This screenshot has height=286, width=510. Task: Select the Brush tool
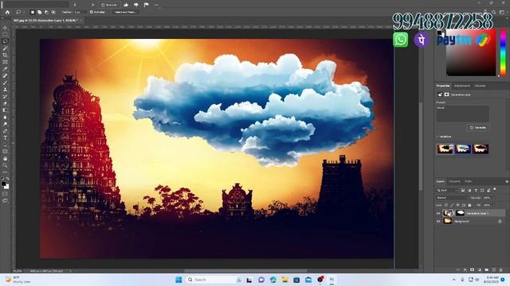5,83
